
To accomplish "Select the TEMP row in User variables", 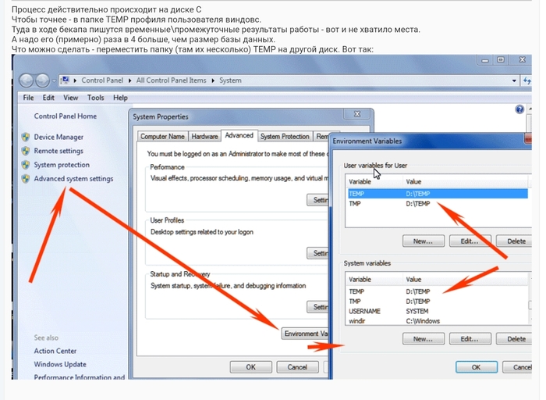I will coord(438,194).
